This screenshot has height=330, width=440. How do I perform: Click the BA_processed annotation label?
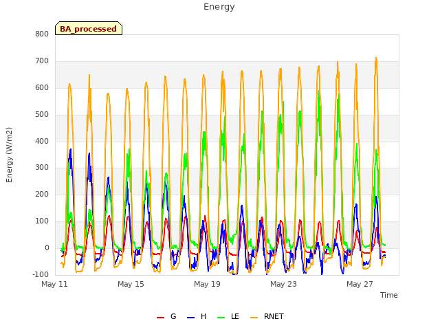(x=89, y=29)
